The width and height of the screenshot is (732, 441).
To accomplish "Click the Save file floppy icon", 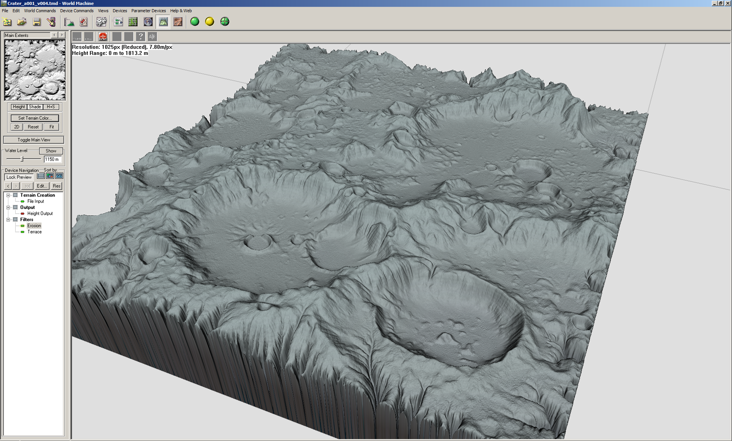I will (37, 22).
